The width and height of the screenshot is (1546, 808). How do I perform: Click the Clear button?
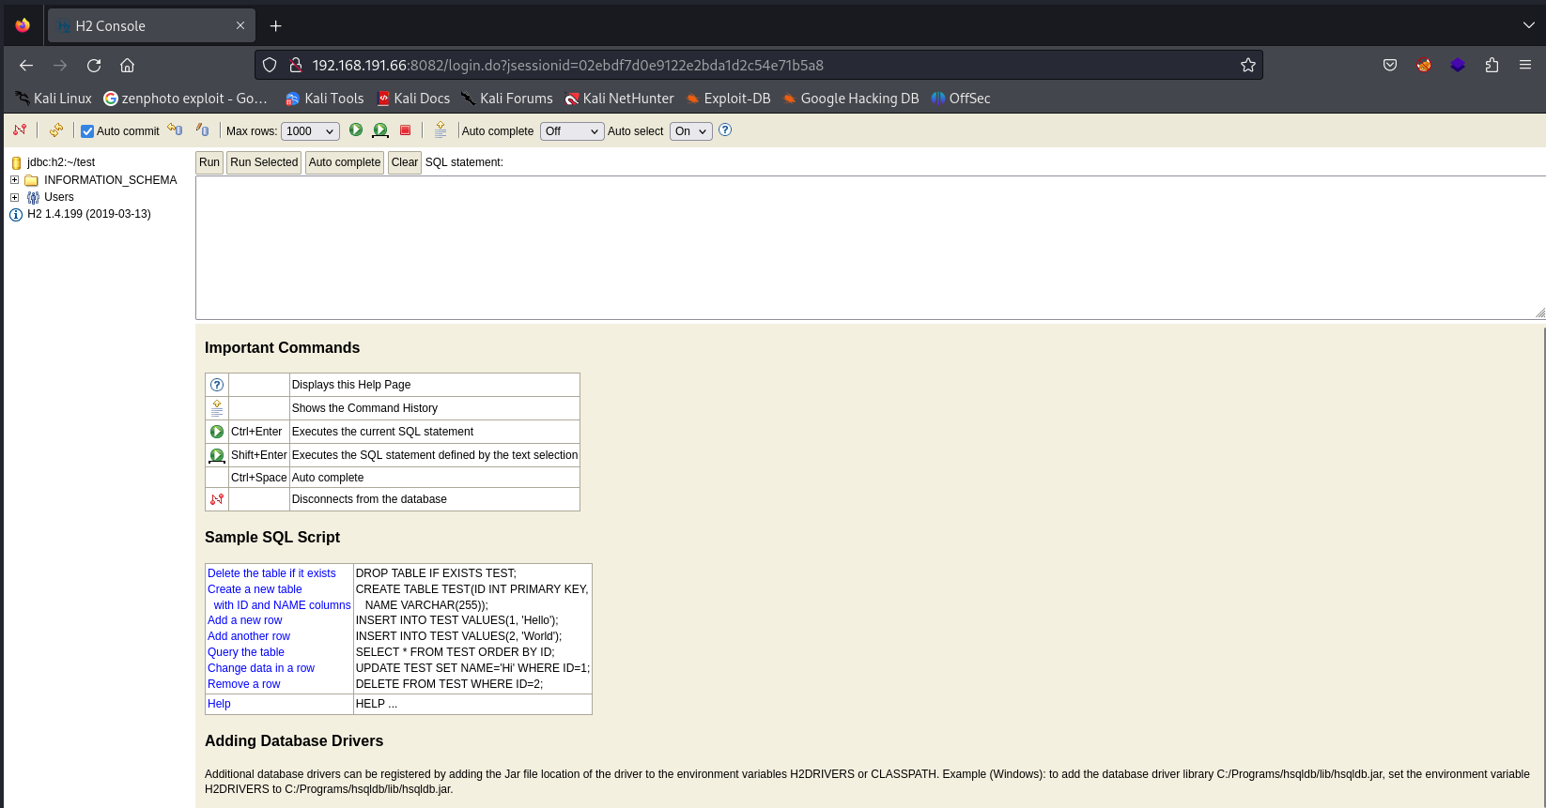tap(405, 162)
